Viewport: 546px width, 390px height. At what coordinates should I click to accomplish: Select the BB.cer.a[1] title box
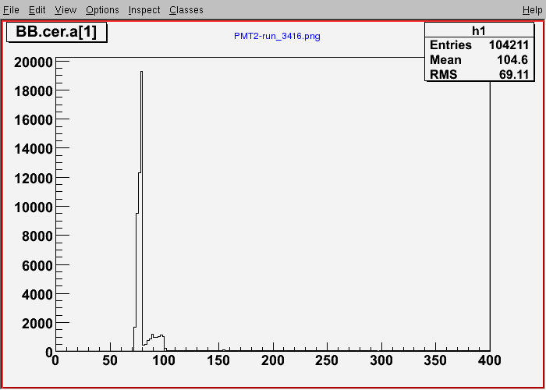tap(56, 33)
